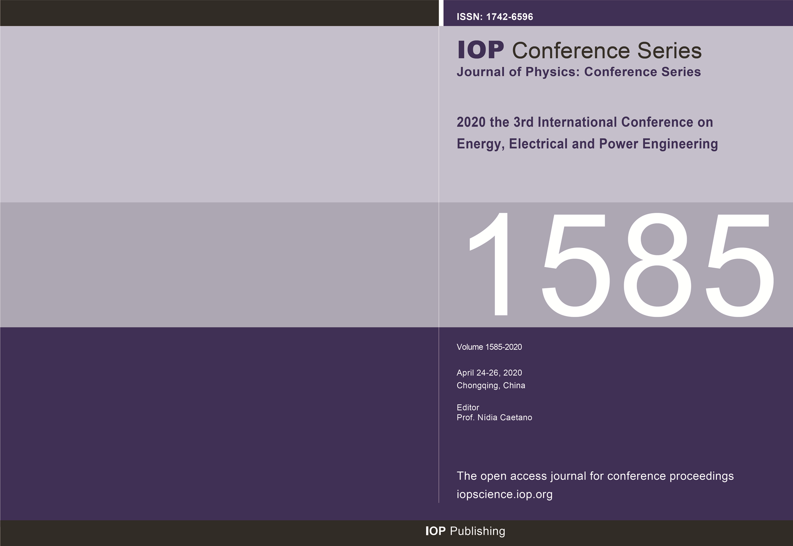Click 'The open access journal for conference proceedings'

(595, 476)
